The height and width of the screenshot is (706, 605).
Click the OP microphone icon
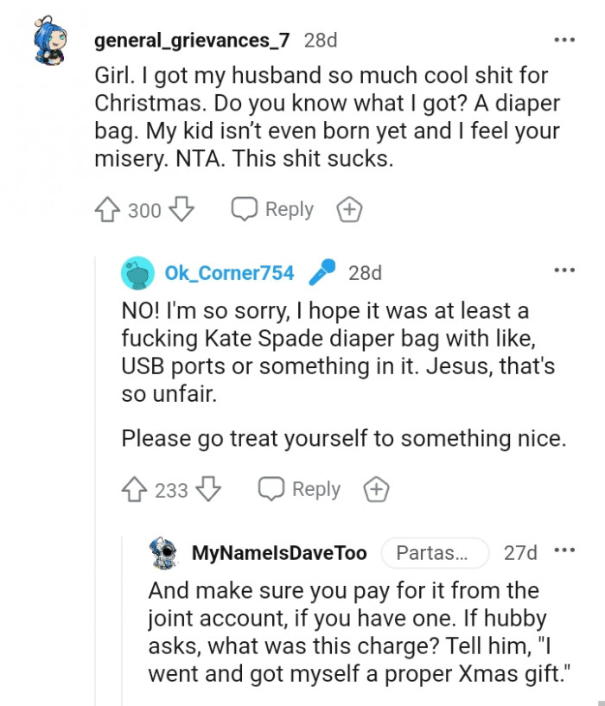tap(322, 272)
